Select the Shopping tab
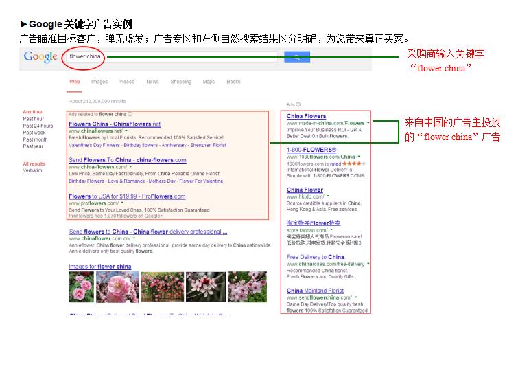 coord(180,82)
